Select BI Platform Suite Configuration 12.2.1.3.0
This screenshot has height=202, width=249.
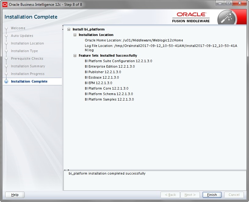click(x=118, y=61)
